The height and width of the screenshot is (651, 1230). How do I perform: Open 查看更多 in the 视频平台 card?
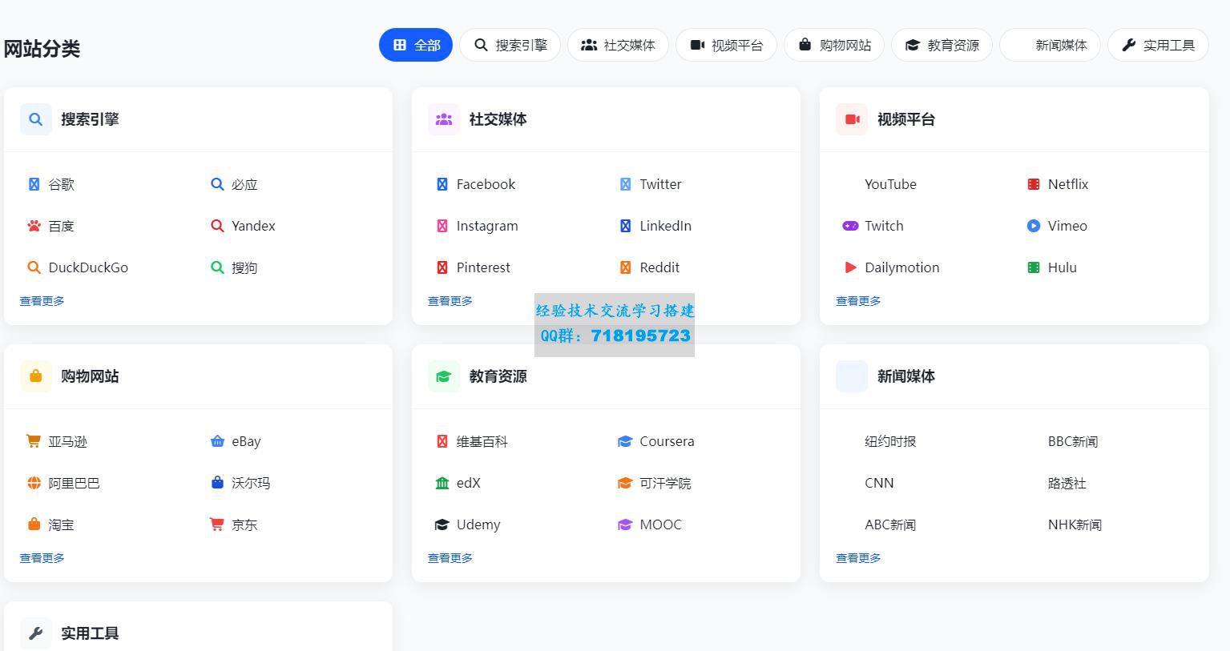click(858, 301)
